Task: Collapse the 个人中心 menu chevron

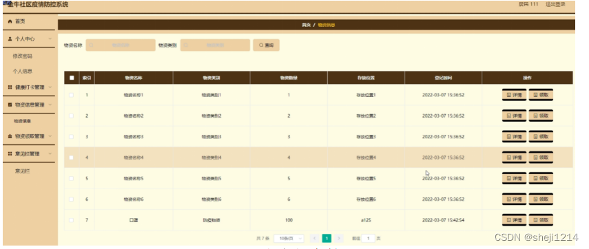Action: tap(50, 39)
